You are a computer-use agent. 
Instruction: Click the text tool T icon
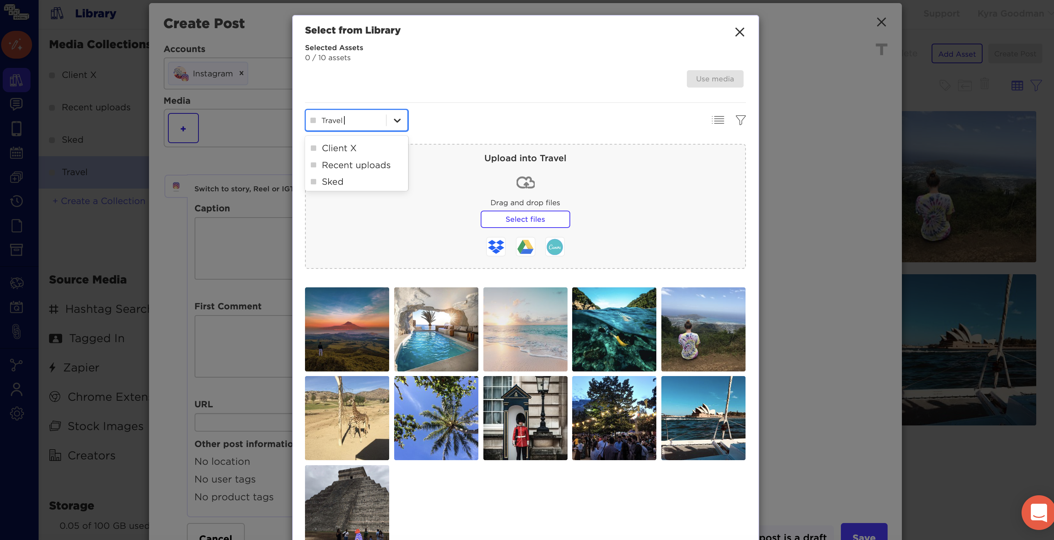click(881, 49)
